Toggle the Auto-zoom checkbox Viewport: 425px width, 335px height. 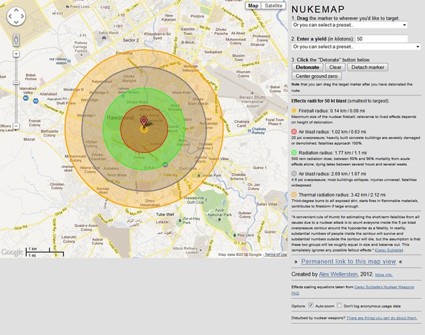[311, 306]
